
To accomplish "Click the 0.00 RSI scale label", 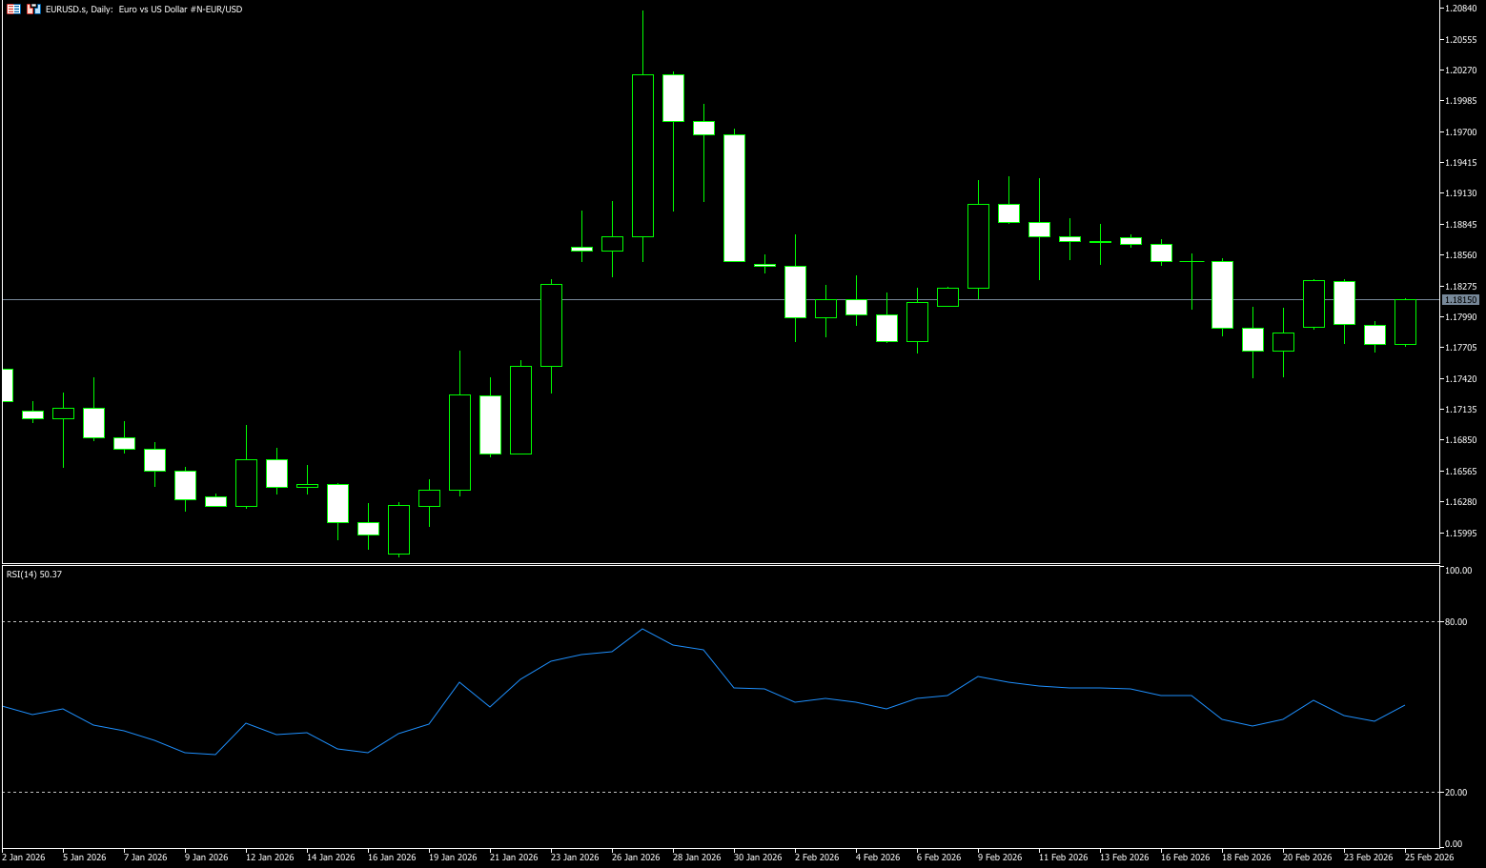I will (1455, 844).
